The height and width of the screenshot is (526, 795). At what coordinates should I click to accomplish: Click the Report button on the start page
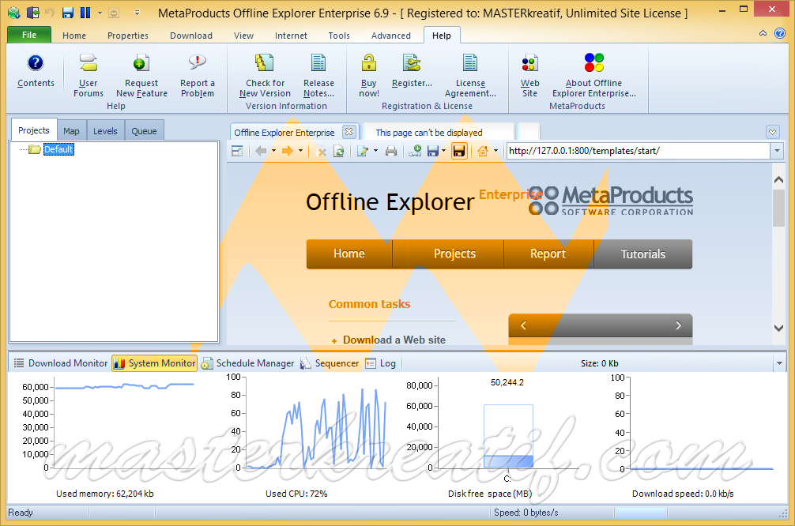pyautogui.click(x=548, y=254)
